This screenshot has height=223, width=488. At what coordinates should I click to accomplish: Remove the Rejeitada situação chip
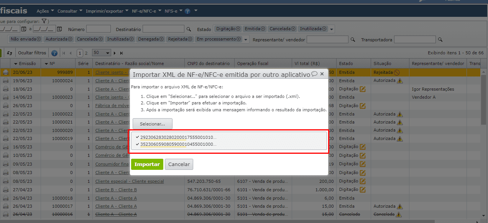[190, 39]
